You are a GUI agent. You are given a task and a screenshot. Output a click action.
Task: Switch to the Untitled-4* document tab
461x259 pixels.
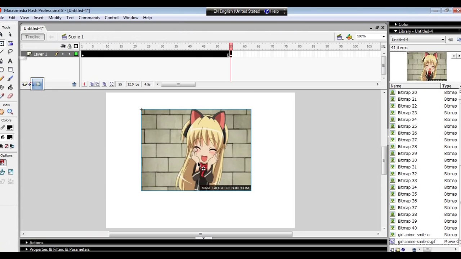pyautogui.click(x=33, y=28)
